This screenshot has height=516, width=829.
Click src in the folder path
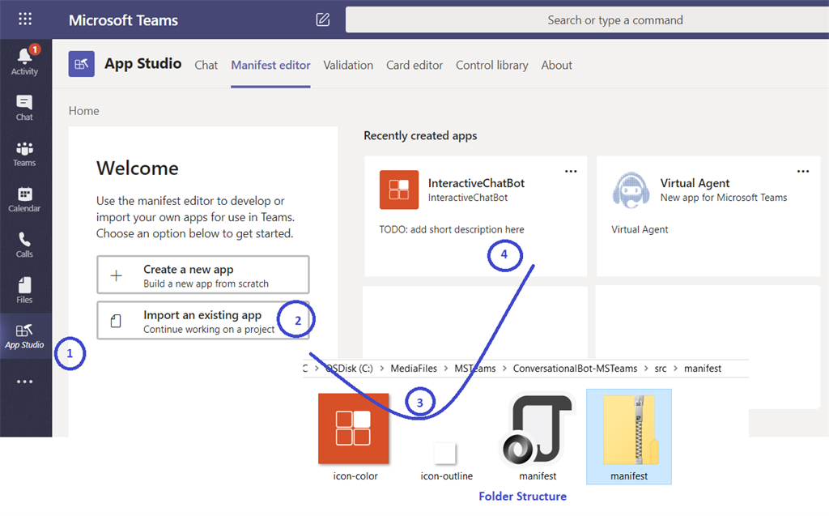(661, 369)
